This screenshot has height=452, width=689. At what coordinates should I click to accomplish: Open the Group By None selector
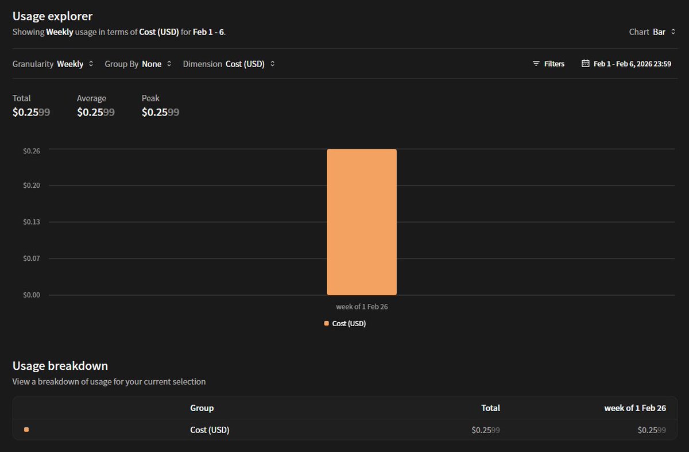coord(156,64)
